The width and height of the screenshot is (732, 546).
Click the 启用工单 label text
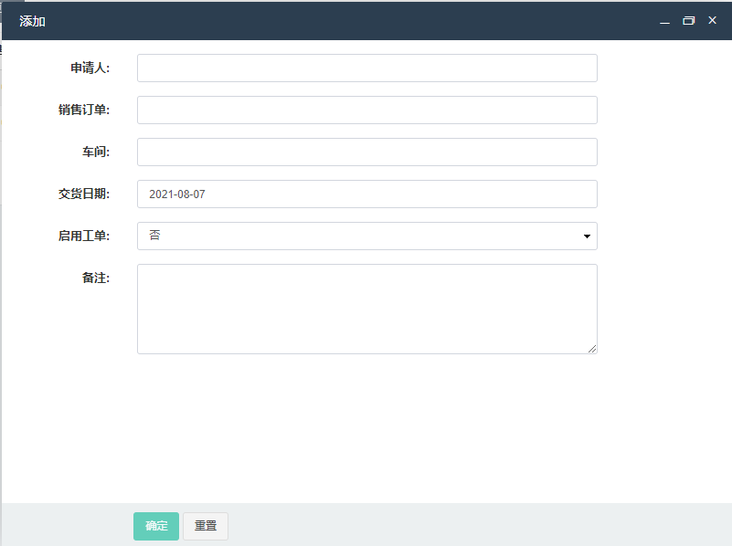pyautogui.click(x=84, y=236)
